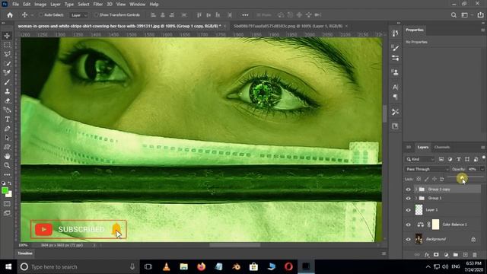Click the more align options three dots
Viewport: 487px width, 274px height.
[245, 15]
